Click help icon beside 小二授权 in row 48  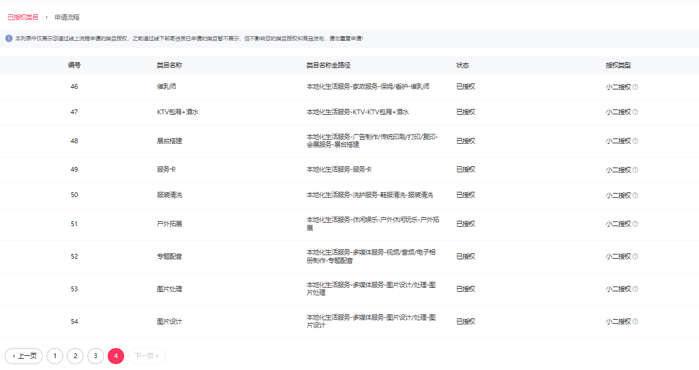tap(636, 141)
